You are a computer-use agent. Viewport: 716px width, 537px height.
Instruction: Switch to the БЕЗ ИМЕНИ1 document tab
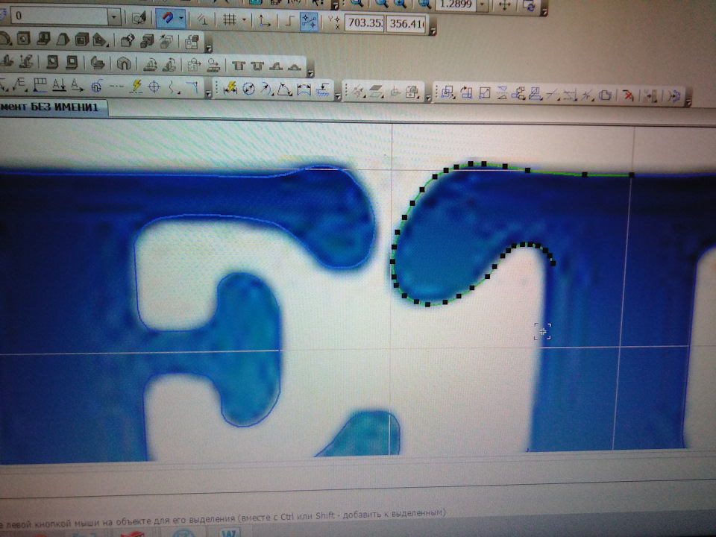[x=53, y=107]
